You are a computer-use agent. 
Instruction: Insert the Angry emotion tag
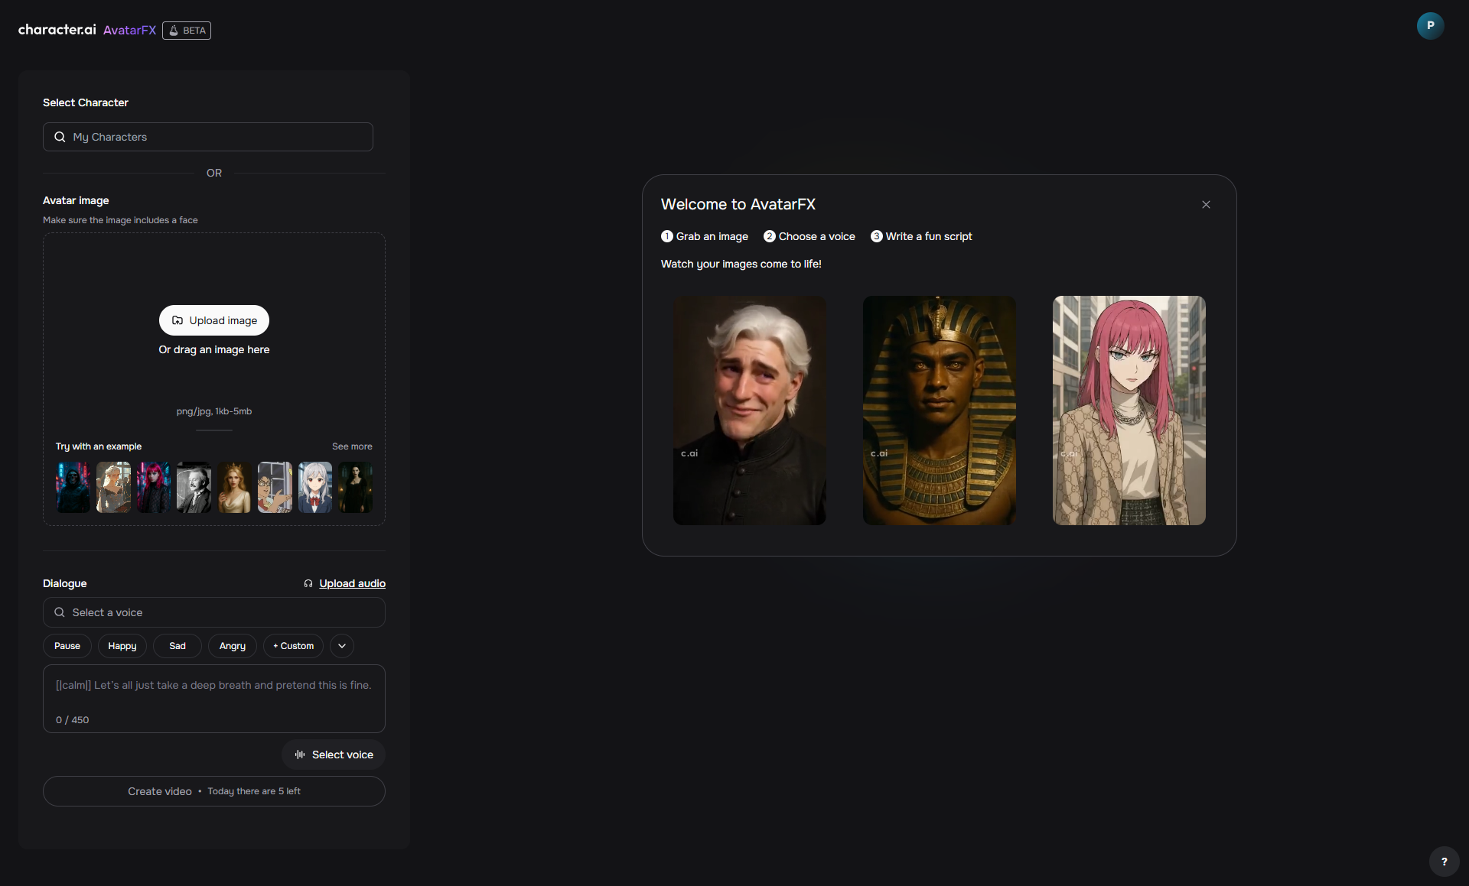233,646
